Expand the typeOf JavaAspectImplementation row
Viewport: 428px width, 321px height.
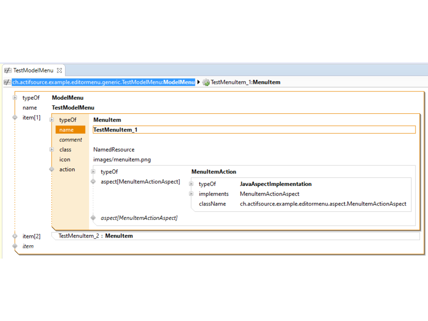[x=191, y=184]
